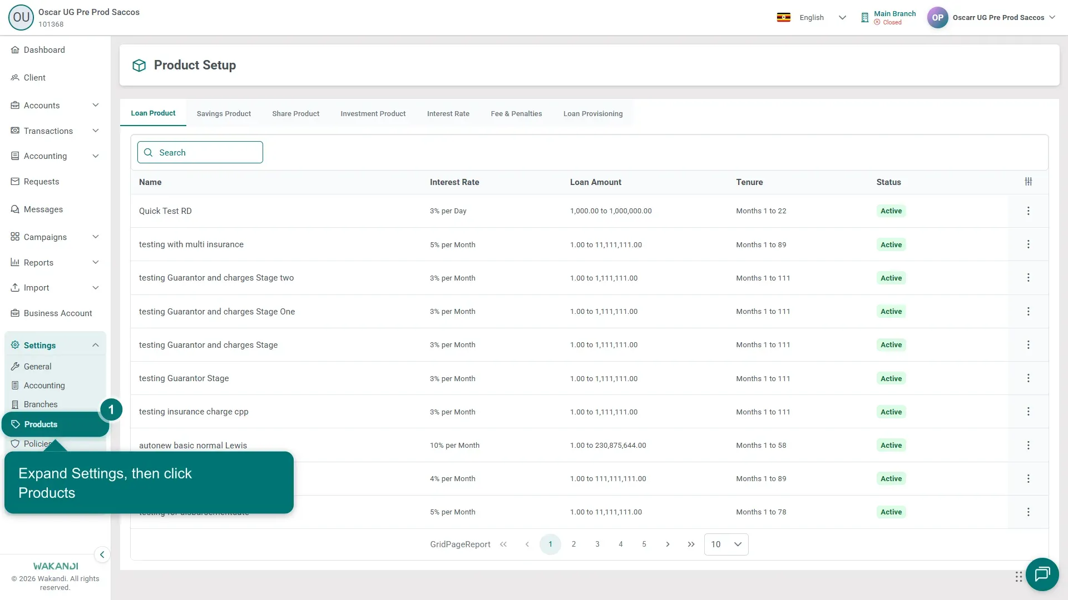Open the English language dropdown
The width and height of the screenshot is (1068, 600).
(x=812, y=18)
